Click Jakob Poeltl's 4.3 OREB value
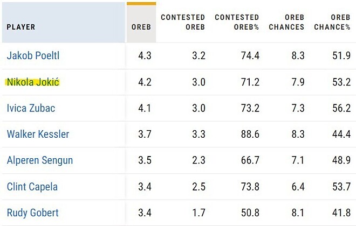Image resolution: width=356 pixels, height=226 pixels. click(x=145, y=56)
